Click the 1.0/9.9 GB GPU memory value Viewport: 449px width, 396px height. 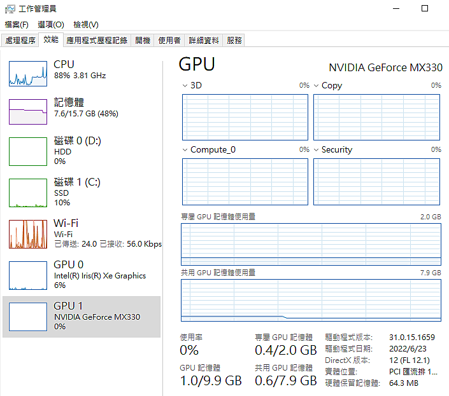click(211, 381)
